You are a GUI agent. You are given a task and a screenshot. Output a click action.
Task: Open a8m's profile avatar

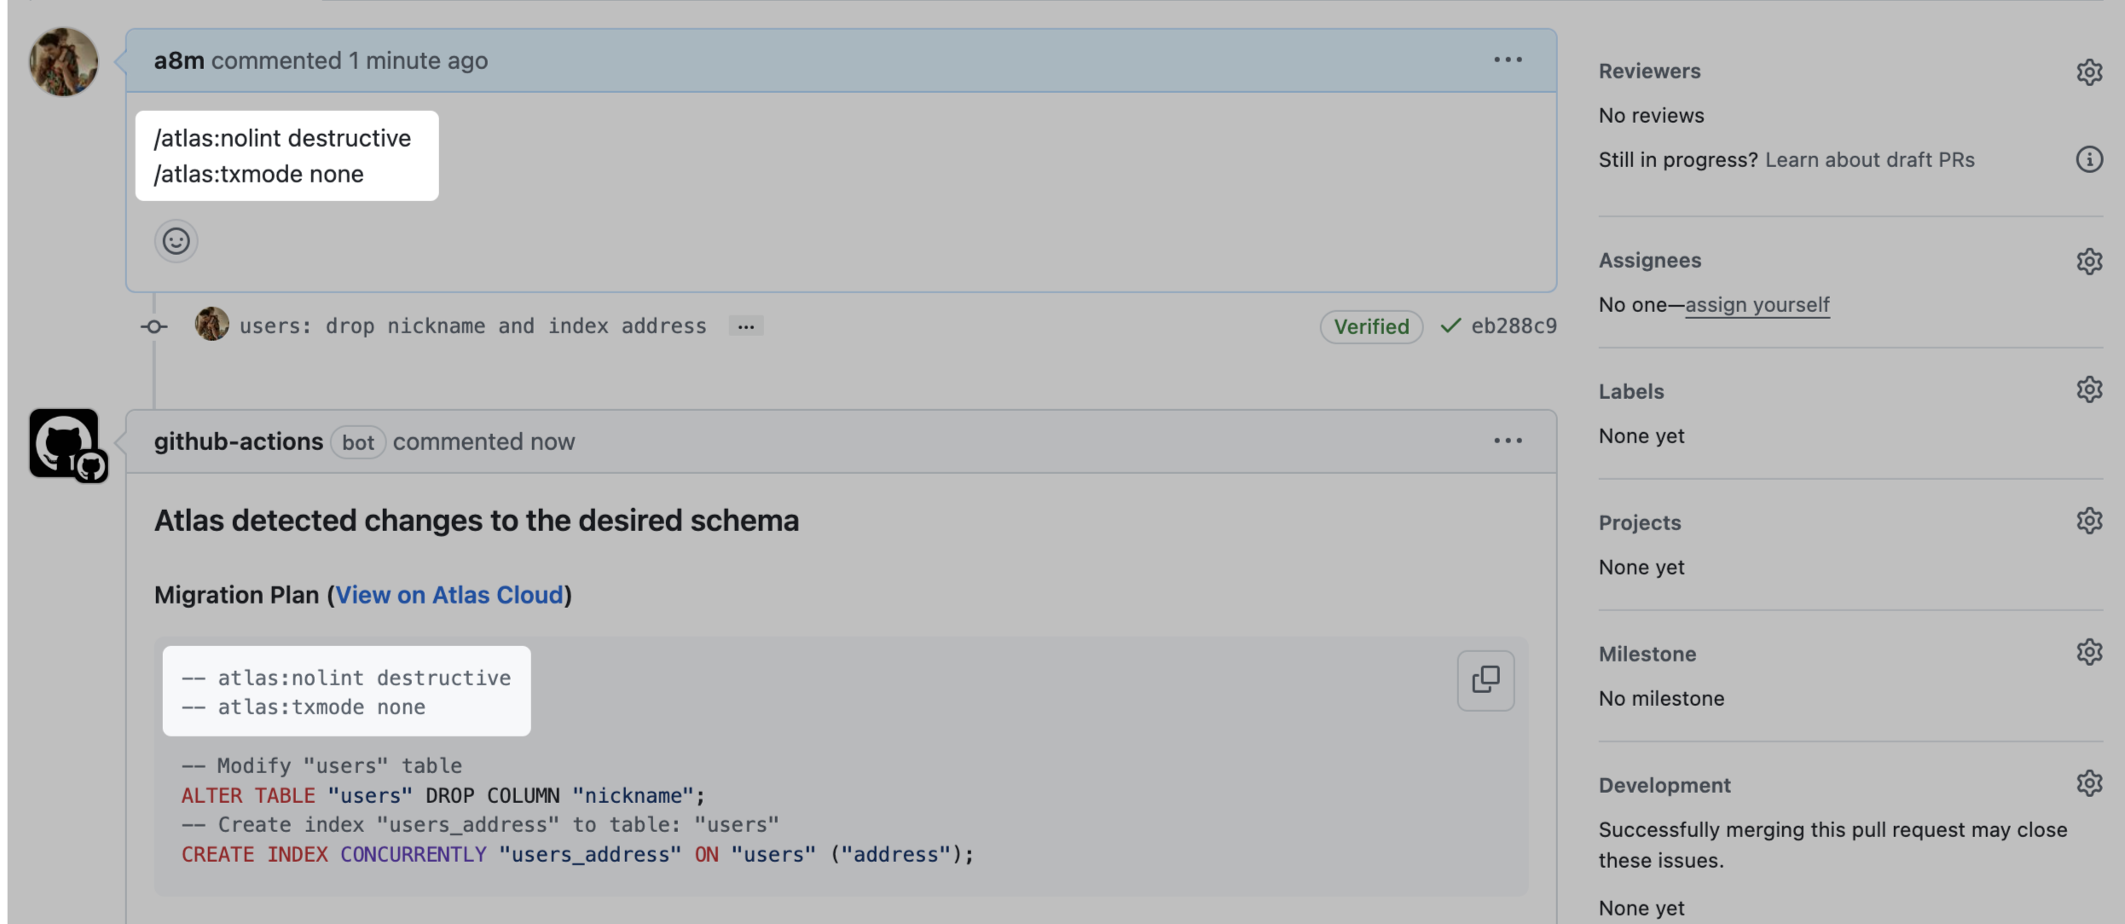(x=64, y=61)
